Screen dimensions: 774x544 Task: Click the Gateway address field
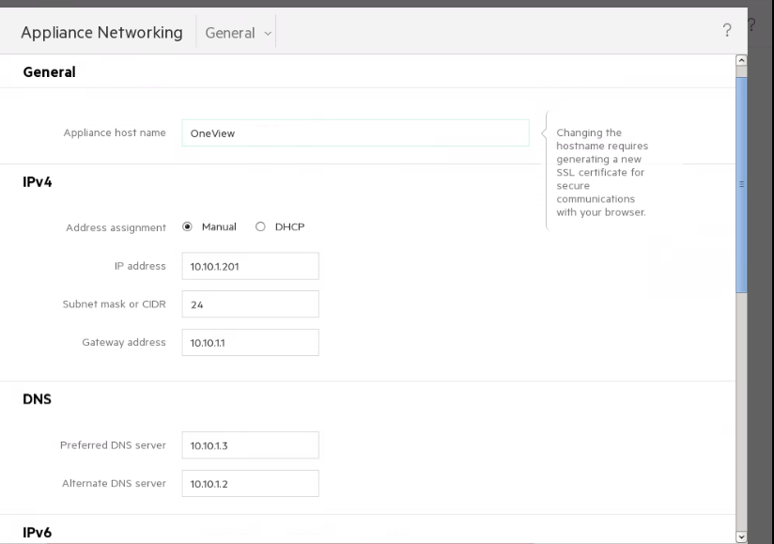point(250,343)
